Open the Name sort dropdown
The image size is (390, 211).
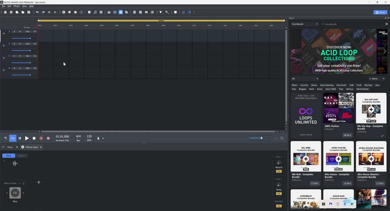[x=377, y=78]
